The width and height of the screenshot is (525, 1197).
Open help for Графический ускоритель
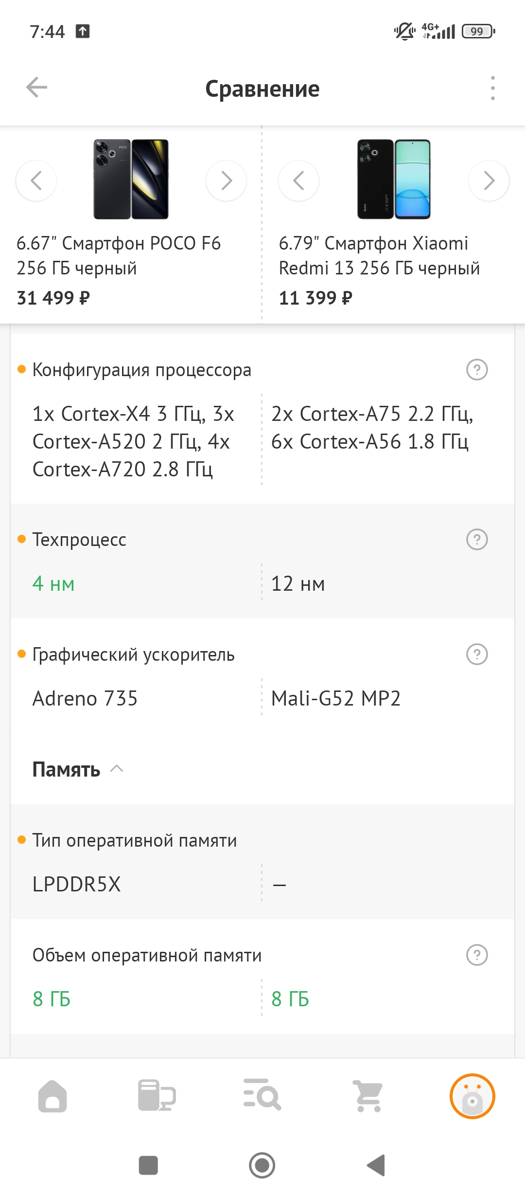click(x=477, y=654)
